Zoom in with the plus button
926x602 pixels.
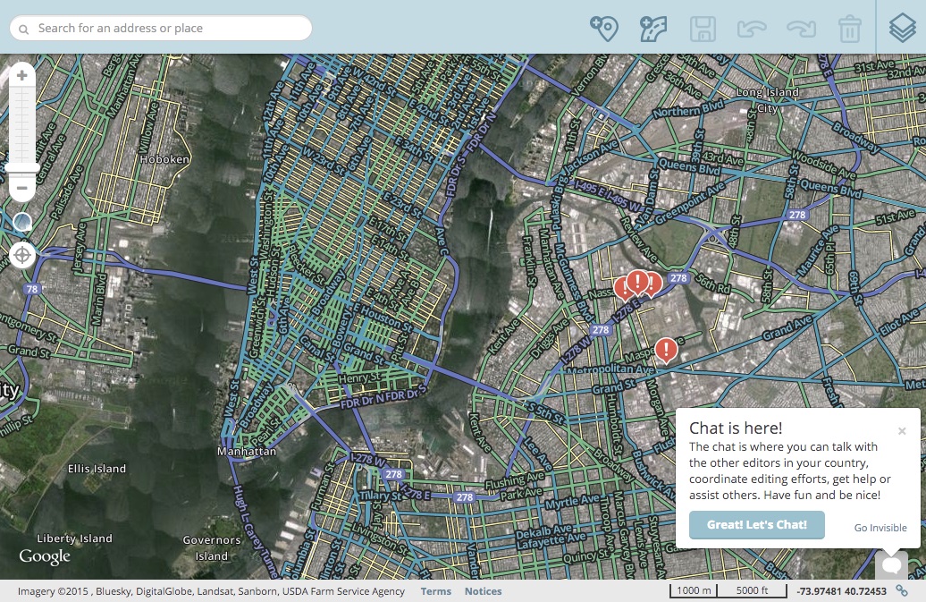coord(22,76)
